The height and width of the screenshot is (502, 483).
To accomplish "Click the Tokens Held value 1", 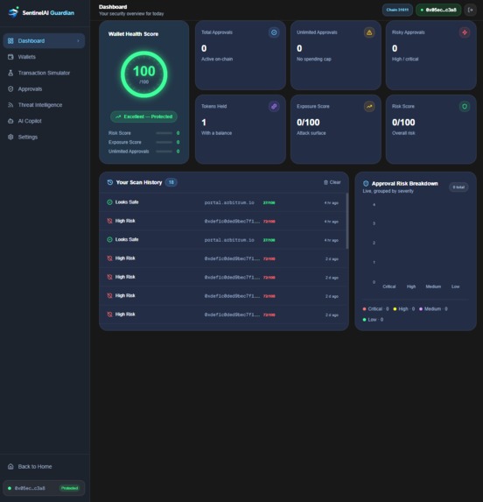I will click(x=204, y=123).
